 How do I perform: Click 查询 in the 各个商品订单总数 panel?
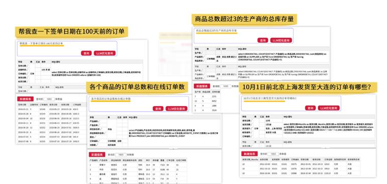point(158,109)
